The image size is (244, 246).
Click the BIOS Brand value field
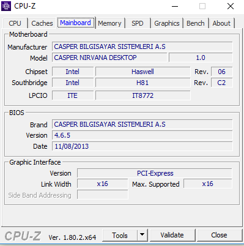[x=142, y=124]
